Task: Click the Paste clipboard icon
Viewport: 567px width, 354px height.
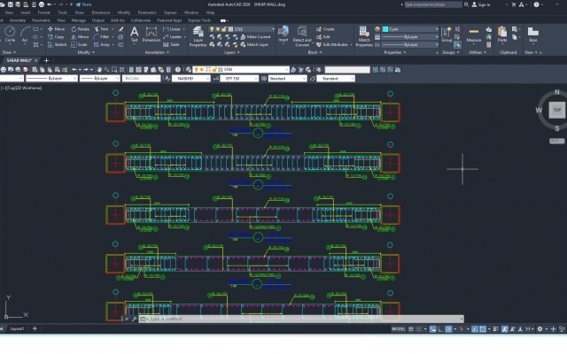Action: click(x=502, y=34)
